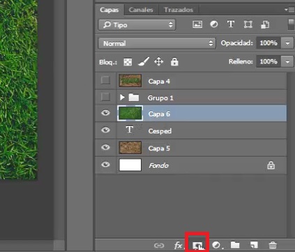Screen dimensions: 295x252
Task: Click the lock icon on Fondo layer
Action: tap(271, 165)
